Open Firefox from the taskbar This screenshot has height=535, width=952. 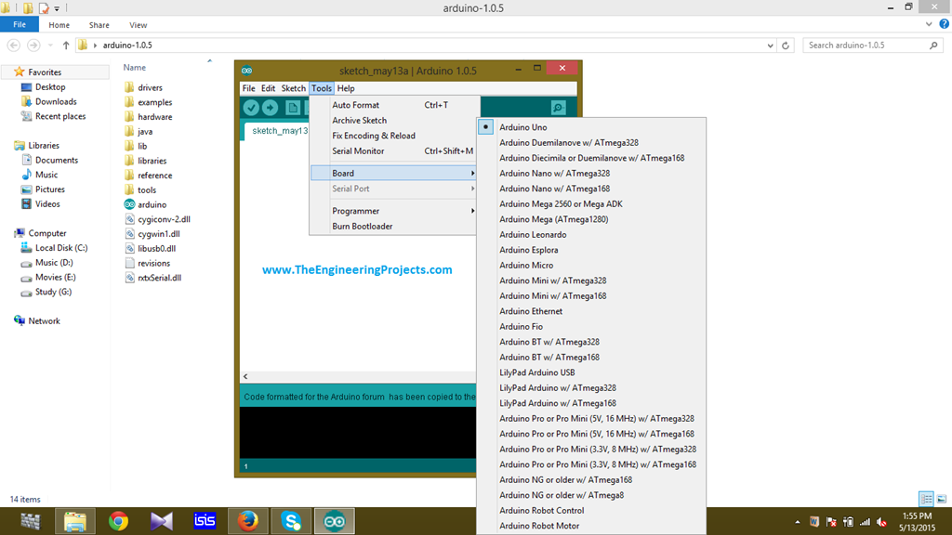247,521
